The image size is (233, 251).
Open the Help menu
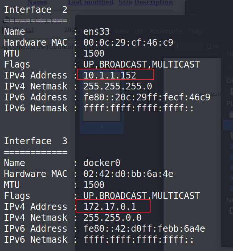[196, 31]
